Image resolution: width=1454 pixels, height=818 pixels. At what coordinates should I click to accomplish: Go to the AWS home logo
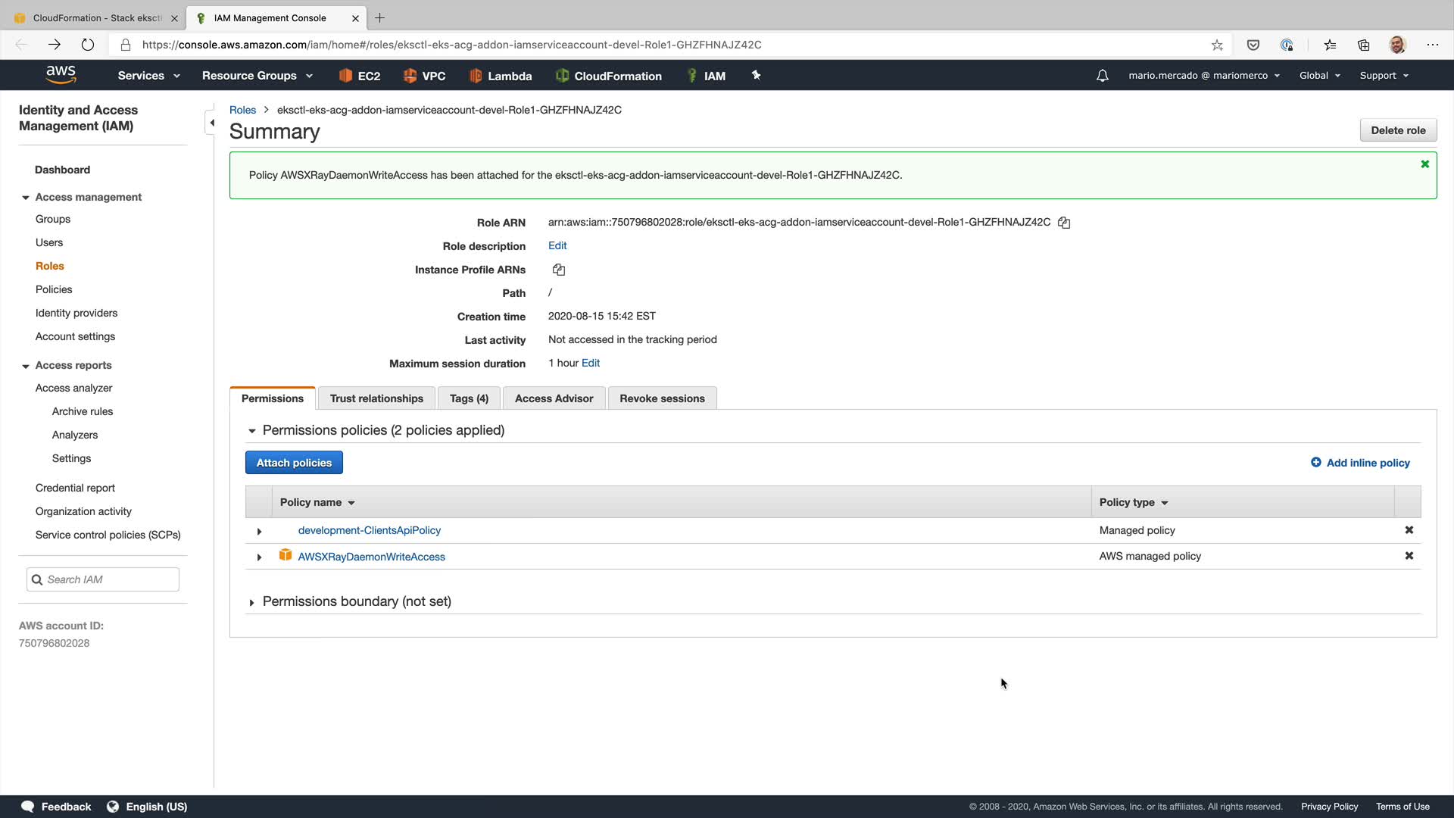point(61,74)
